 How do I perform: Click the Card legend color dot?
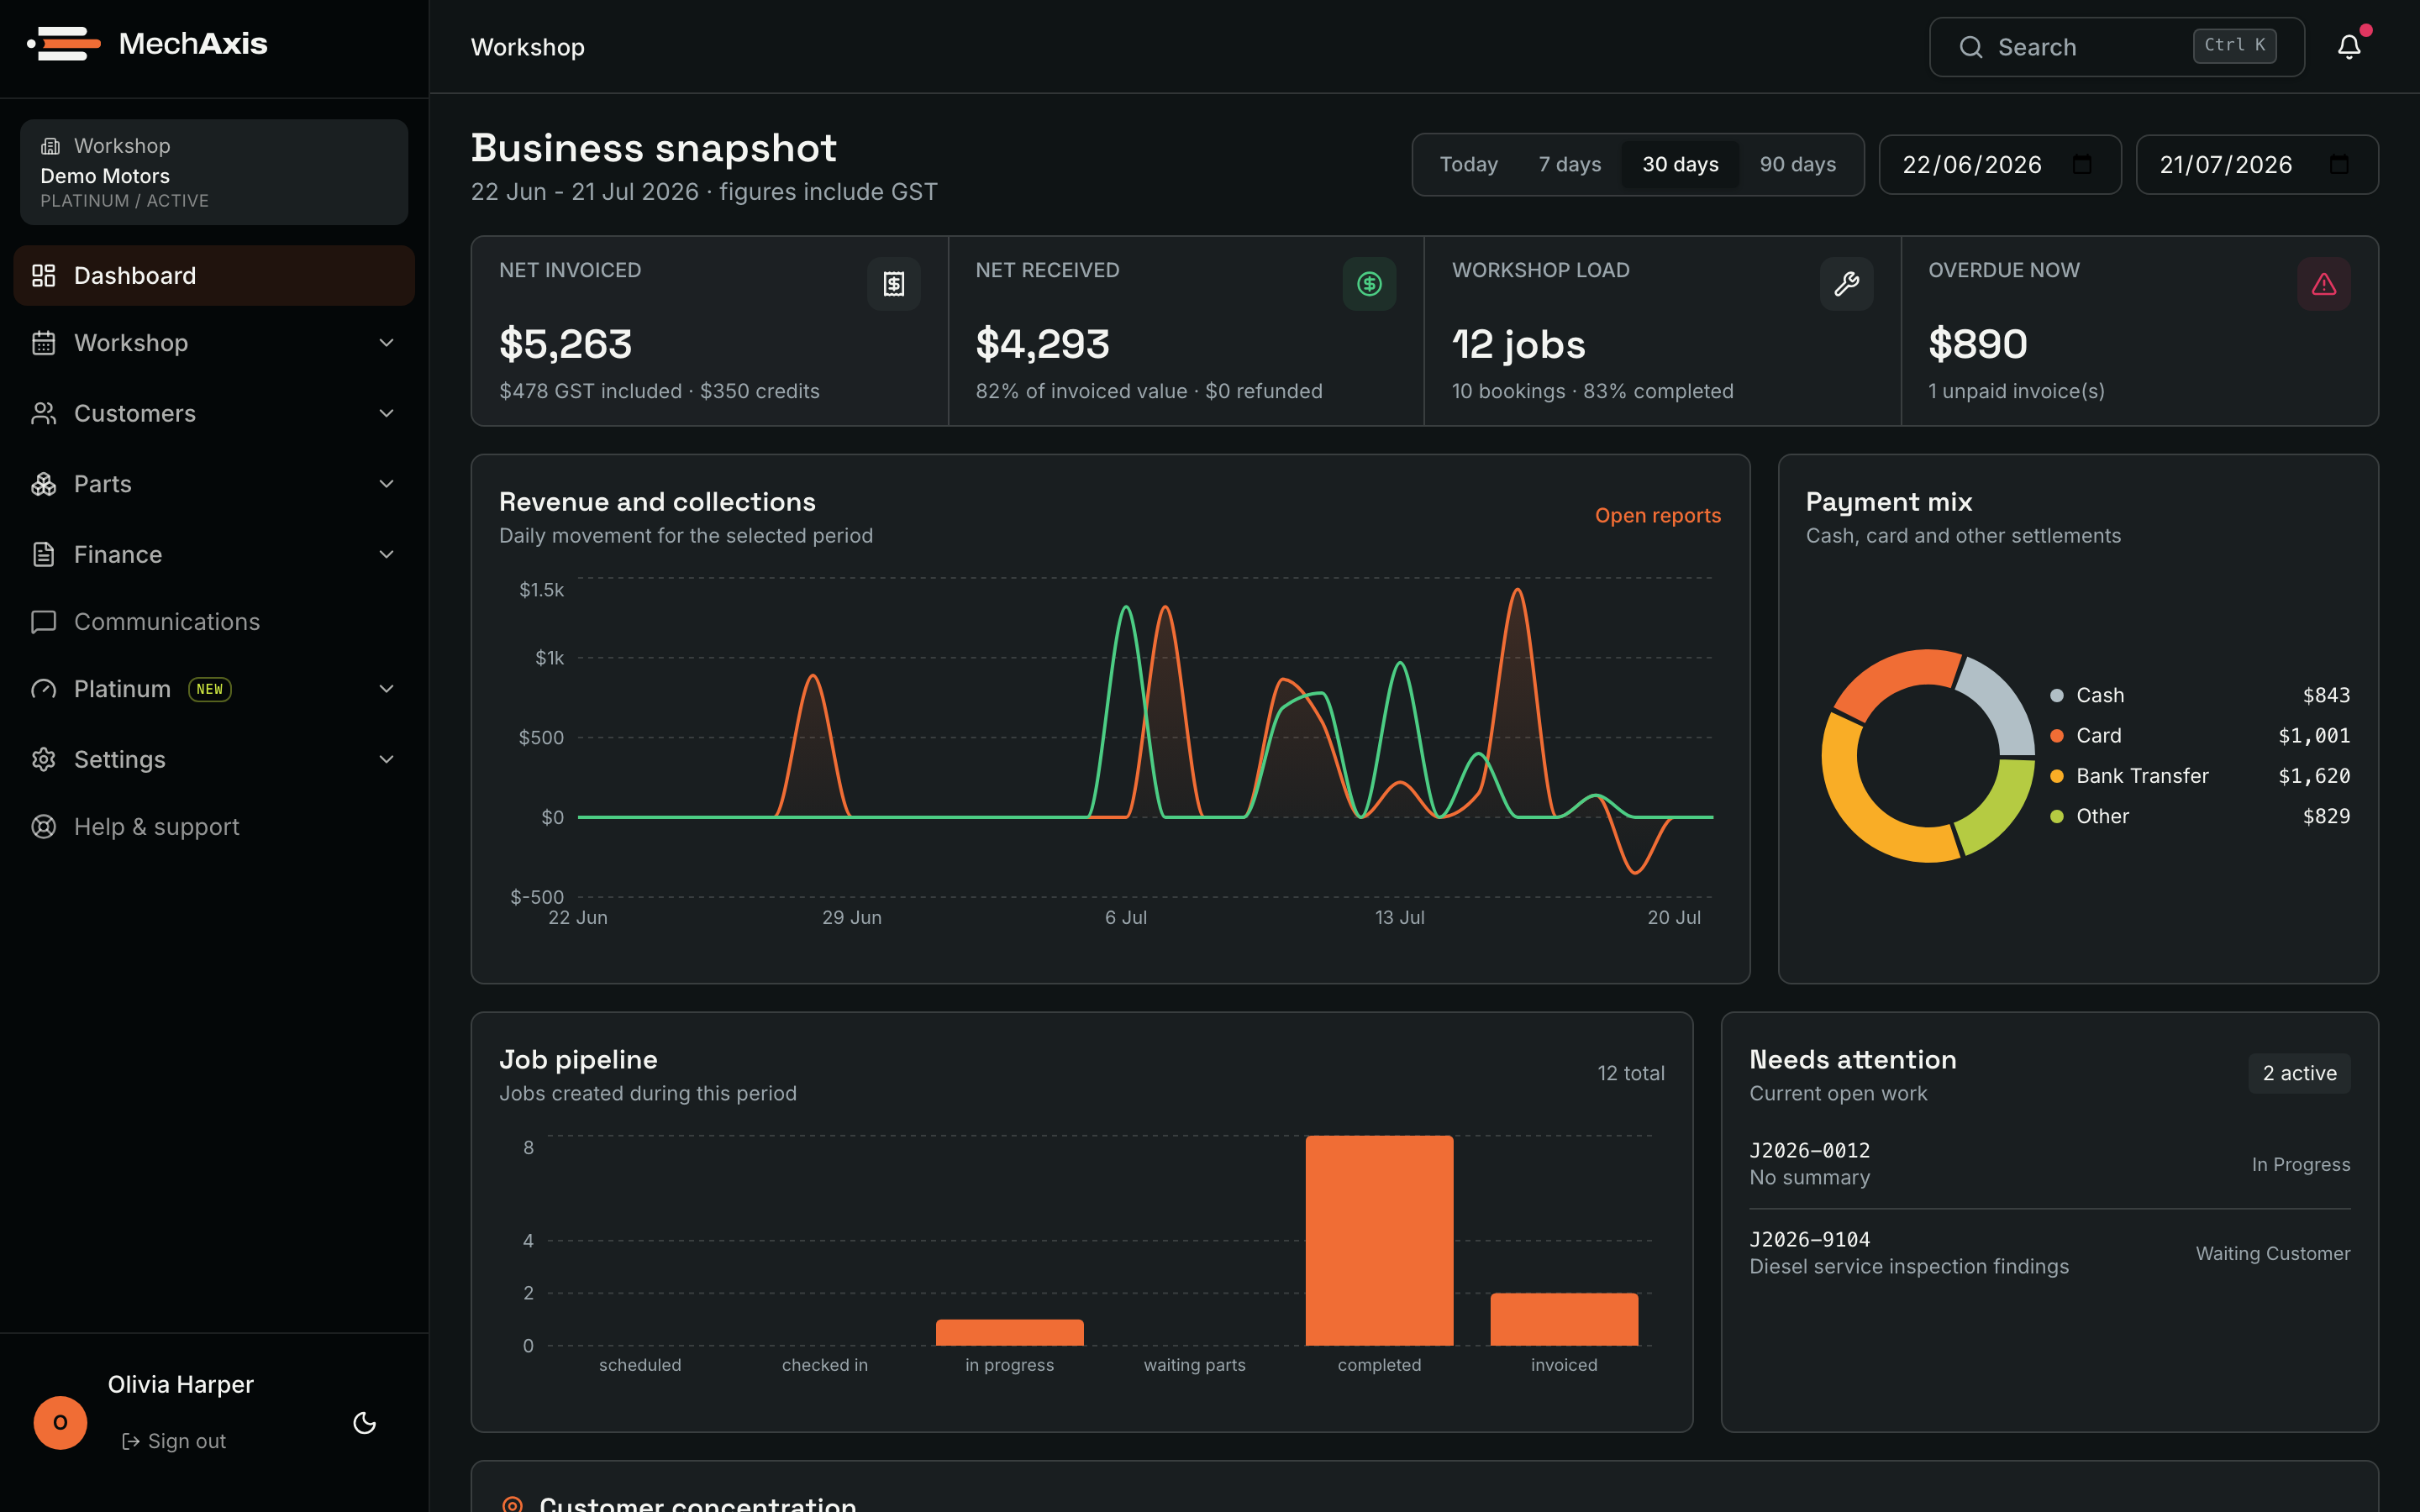(x=2057, y=736)
